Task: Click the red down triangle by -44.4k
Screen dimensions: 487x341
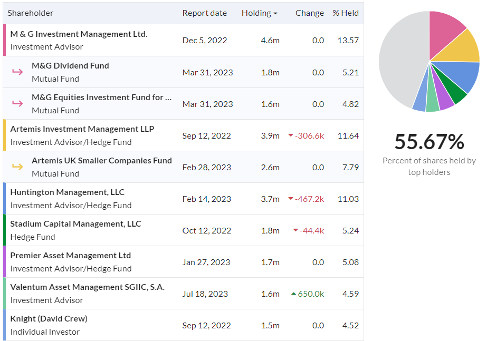Action: click(295, 230)
